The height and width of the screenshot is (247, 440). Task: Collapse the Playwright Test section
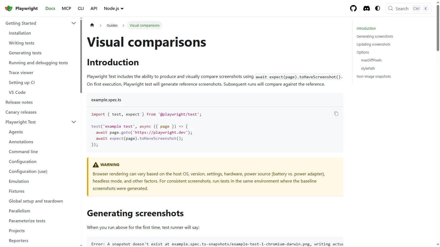(74, 122)
